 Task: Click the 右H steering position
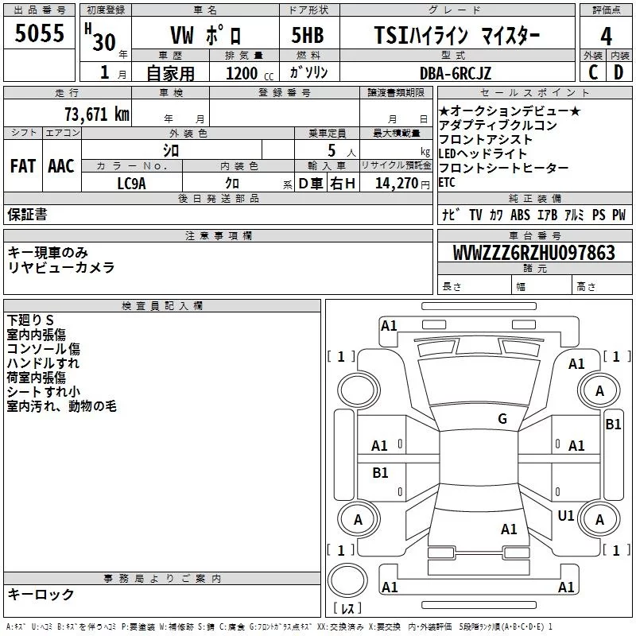[x=343, y=184]
